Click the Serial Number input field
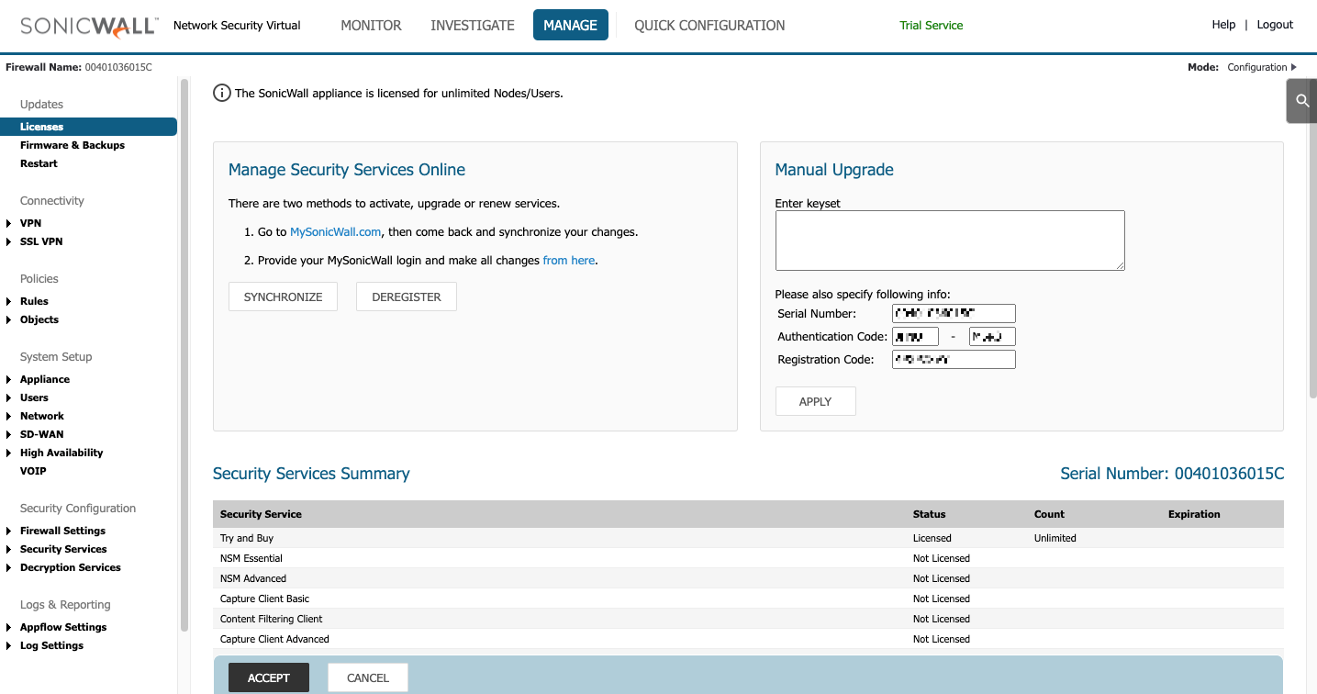The width and height of the screenshot is (1317, 694). coord(954,314)
